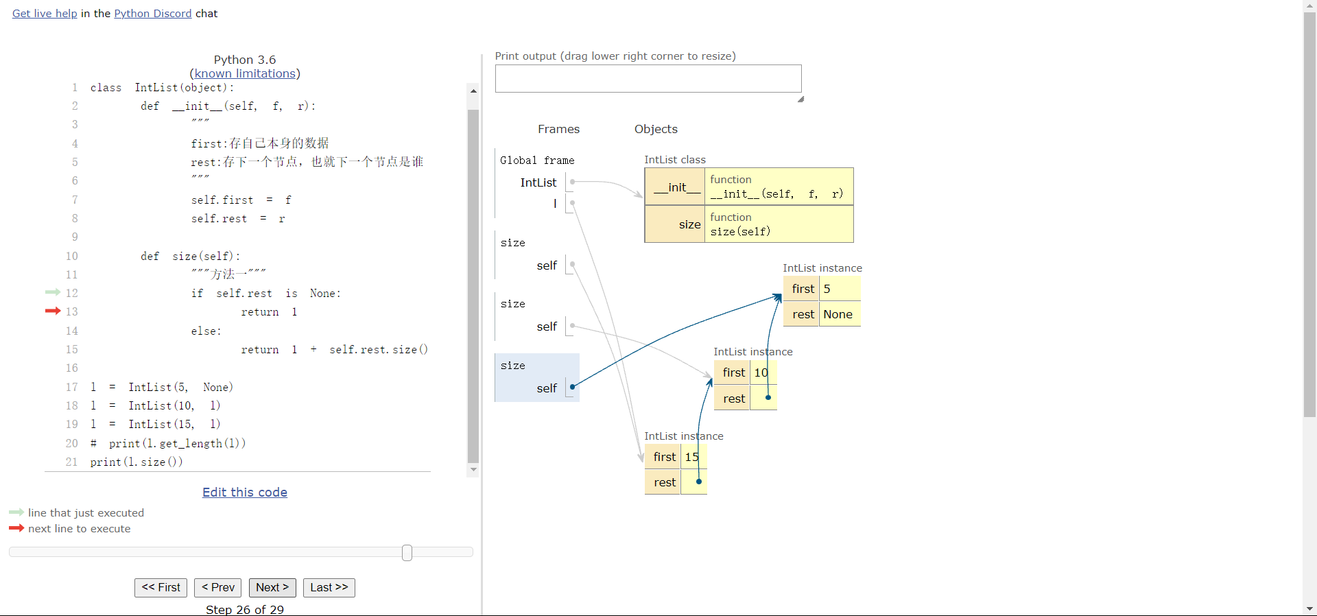
Task: Advance one step with Next >
Action: [272, 587]
